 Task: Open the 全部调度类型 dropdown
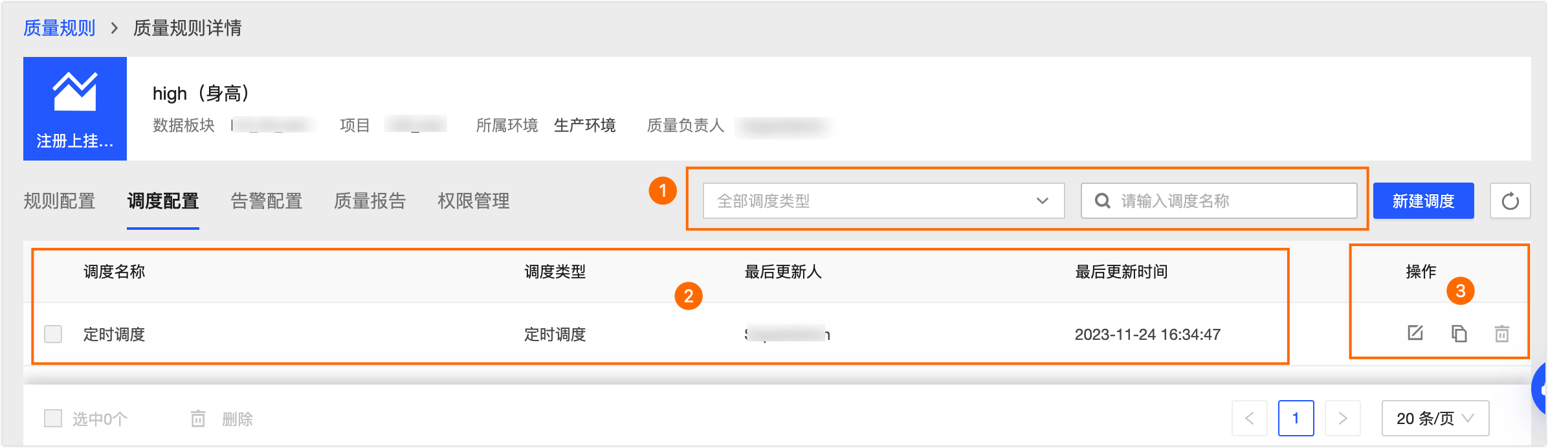click(x=883, y=201)
